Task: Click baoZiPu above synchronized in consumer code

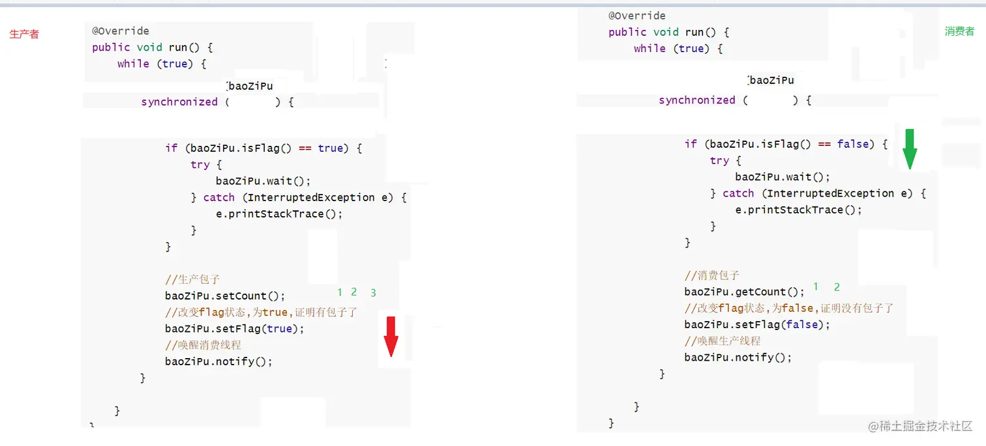Action: coord(771,80)
